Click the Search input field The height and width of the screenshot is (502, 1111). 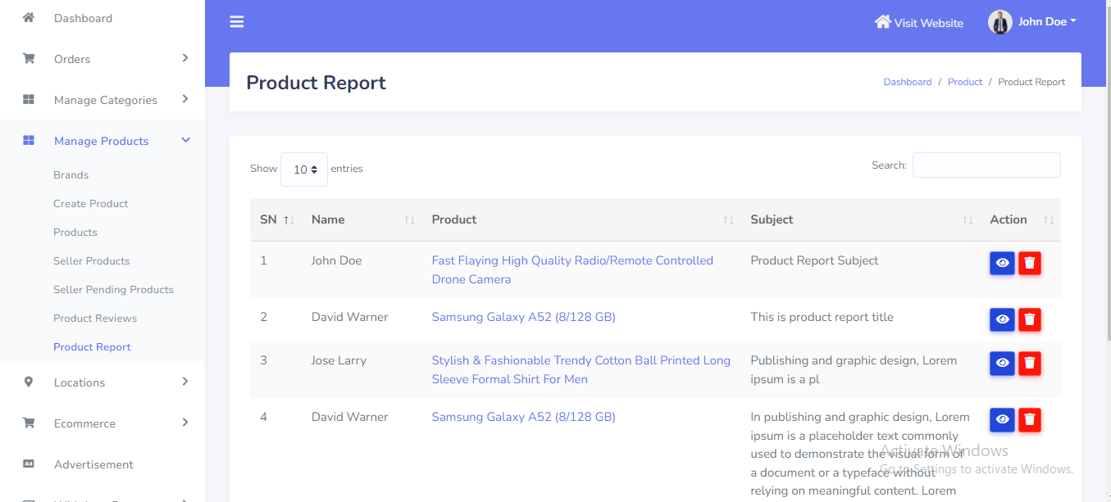(986, 165)
